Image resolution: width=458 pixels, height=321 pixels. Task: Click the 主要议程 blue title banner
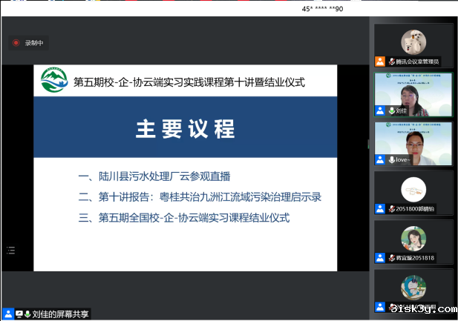tap(184, 128)
